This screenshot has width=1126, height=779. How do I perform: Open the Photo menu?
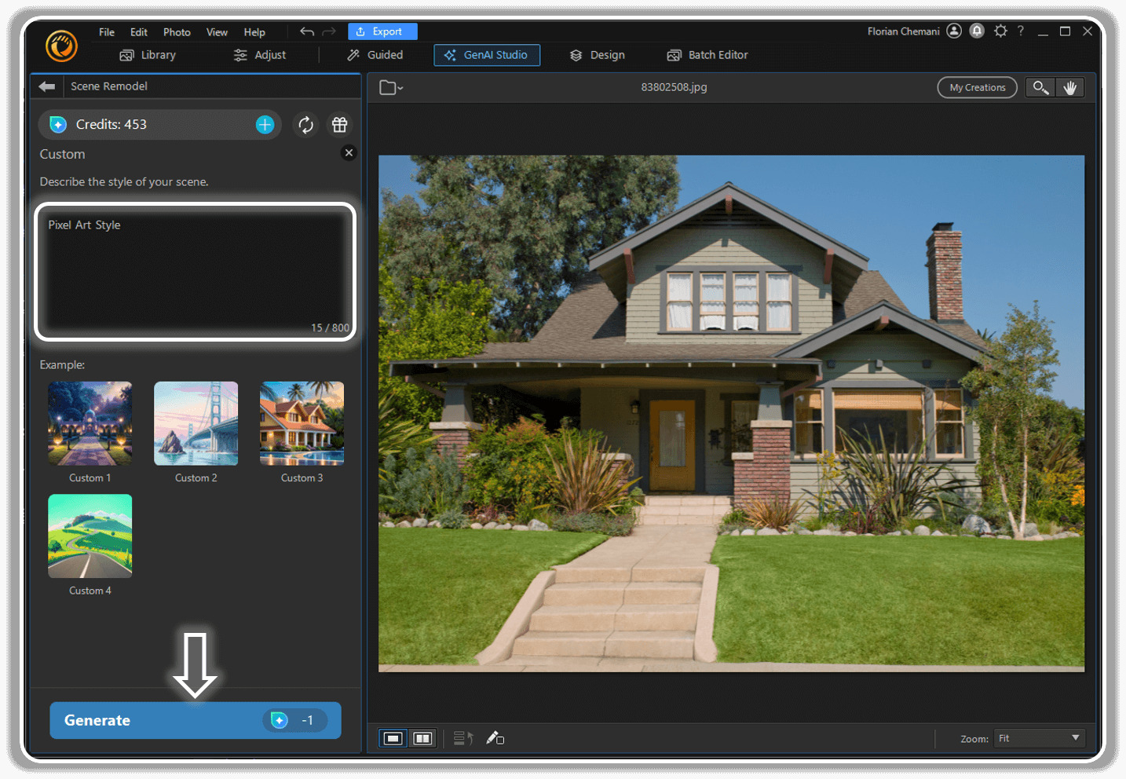tap(177, 32)
